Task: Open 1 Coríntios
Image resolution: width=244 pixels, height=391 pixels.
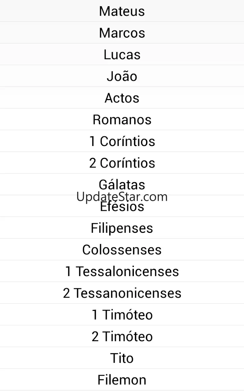Action: [122, 141]
